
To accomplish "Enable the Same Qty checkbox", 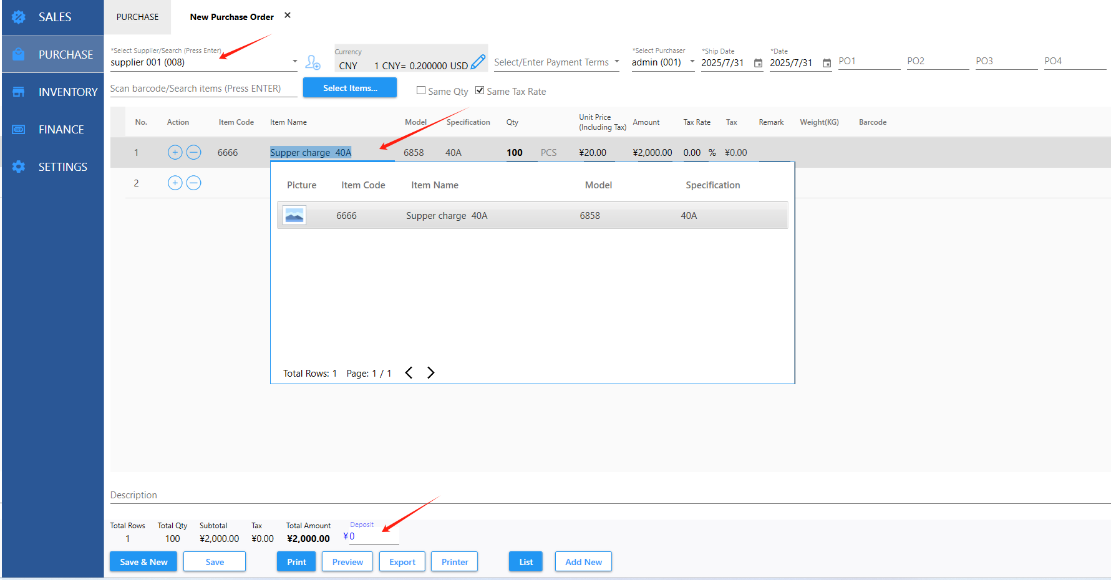I will pyautogui.click(x=421, y=91).
